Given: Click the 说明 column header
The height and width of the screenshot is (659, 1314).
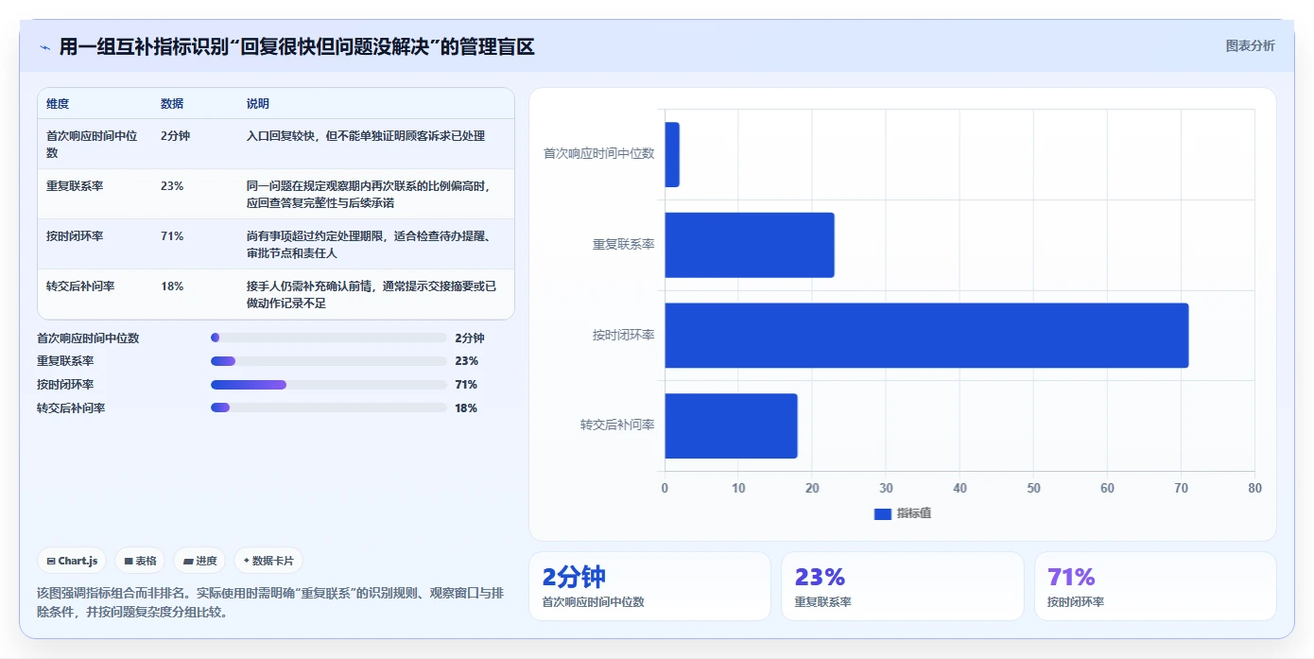Looking at the screenshot, I should 258,104.
